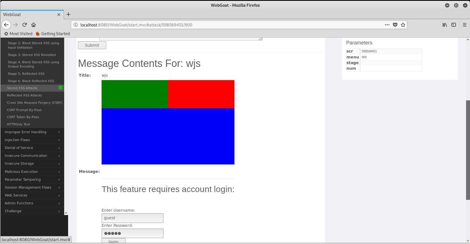Image resolution: width=470 pixels, height=244 pixels.
Task: Minimize the Firefox window
Action: [x=447, y=5]
